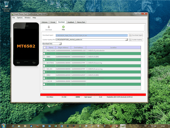The image size is (170, 128).
Task: Toggle the ANDROID row checkbox
Action: click(x=44, y=78)
